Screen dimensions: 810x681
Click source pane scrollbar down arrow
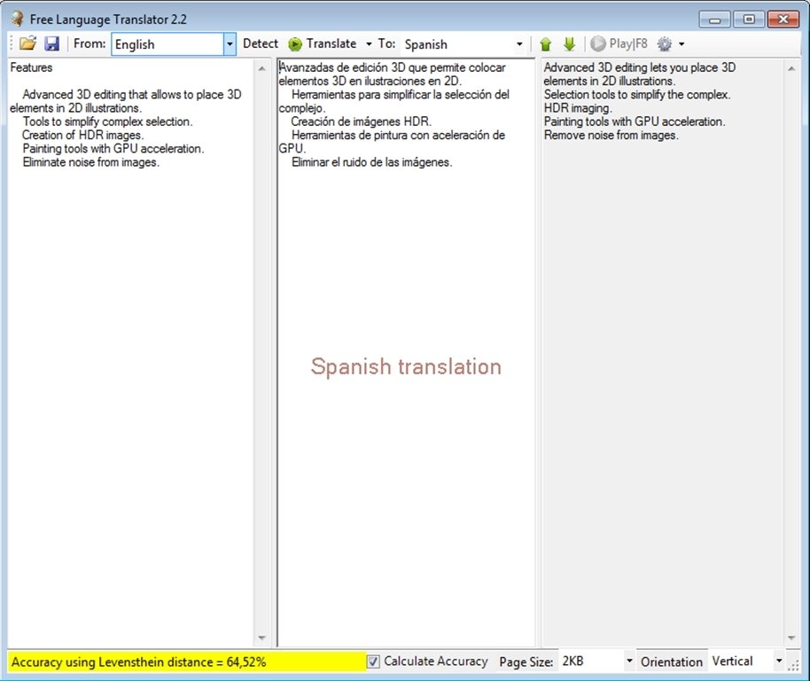point(261,638)
